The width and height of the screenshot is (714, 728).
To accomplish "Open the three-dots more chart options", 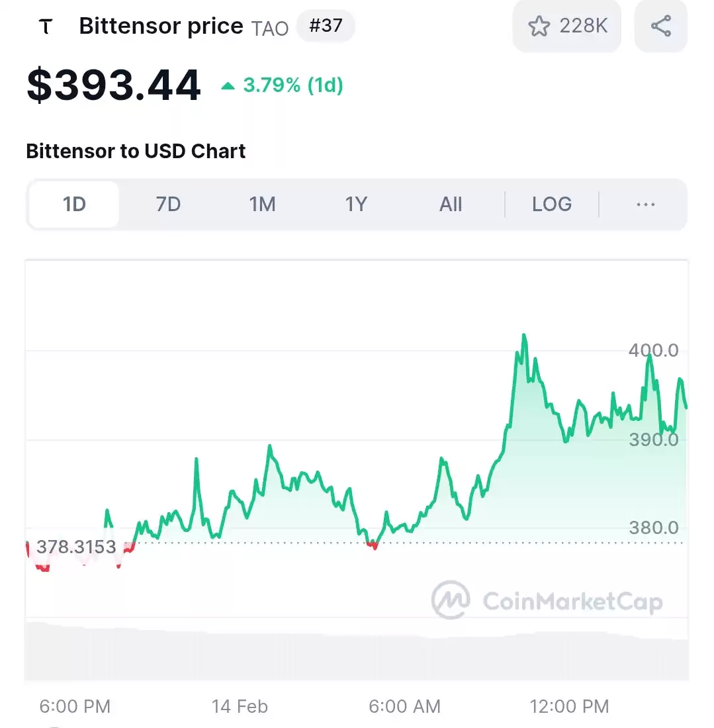I will tap(645, 205).
